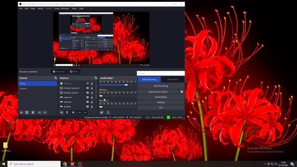Open the source Properties button
Screen dimensions: 297x167
point(59,71)
